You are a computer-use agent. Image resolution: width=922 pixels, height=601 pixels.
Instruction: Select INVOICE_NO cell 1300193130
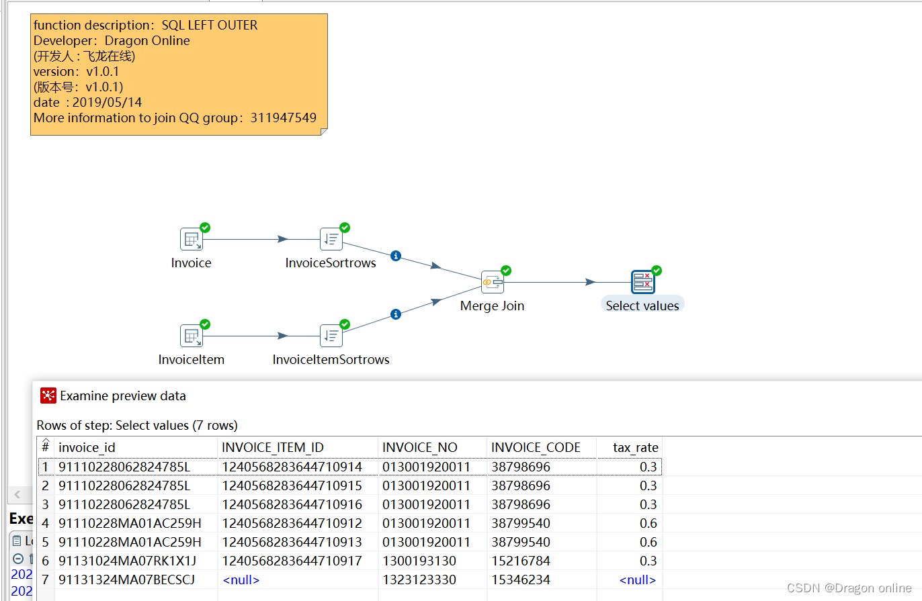(433, 561)
